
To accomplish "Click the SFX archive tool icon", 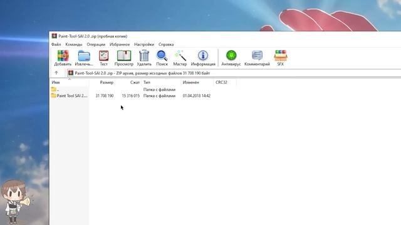I will click(x=281, y=58).
